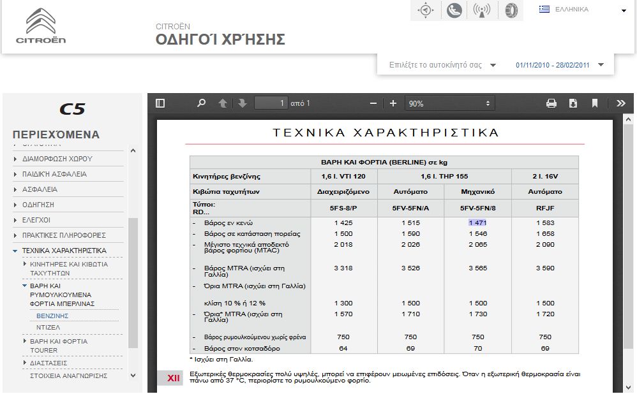Click the Greek flag icon

[544, 9]
